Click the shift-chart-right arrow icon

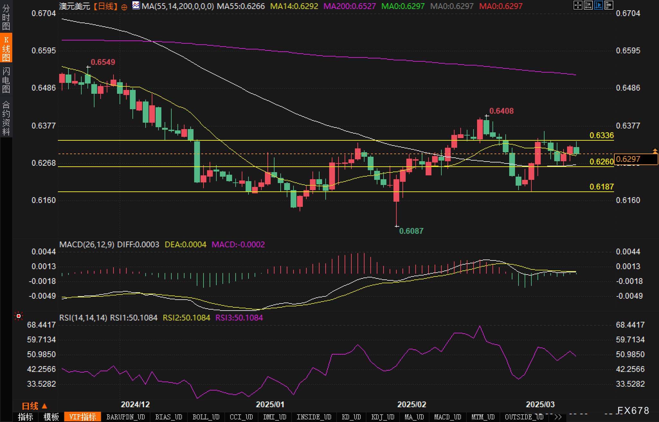(x=609, y=5)
